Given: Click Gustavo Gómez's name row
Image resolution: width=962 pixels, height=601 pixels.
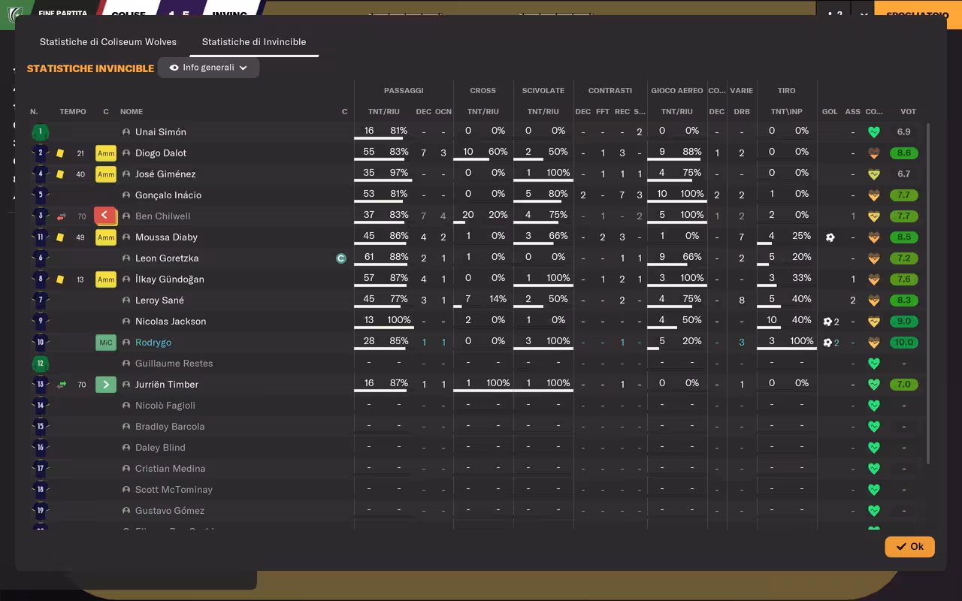Looking at the screenshot, I should [x=170, y=511].
